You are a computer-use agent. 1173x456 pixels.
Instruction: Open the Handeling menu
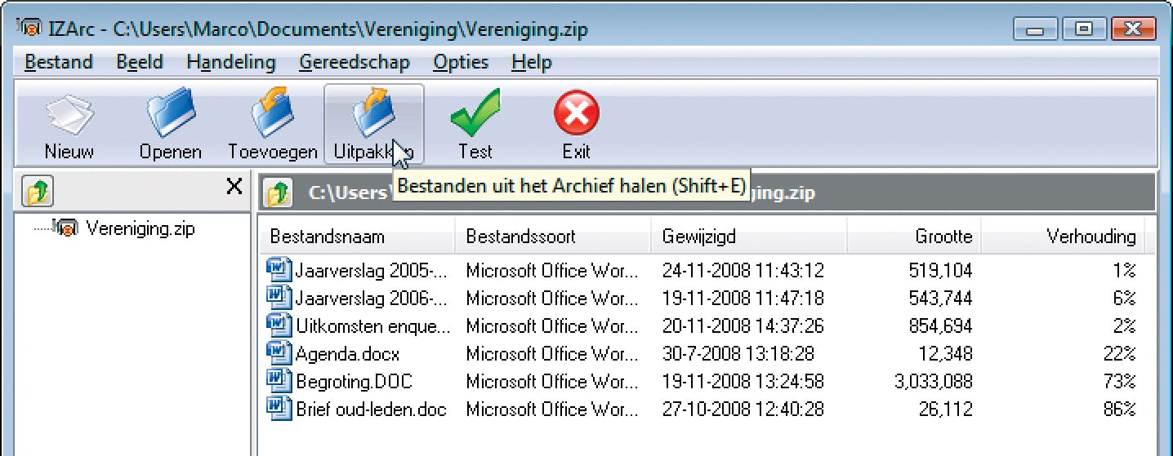pyautogui.click(x=230, y=62)
